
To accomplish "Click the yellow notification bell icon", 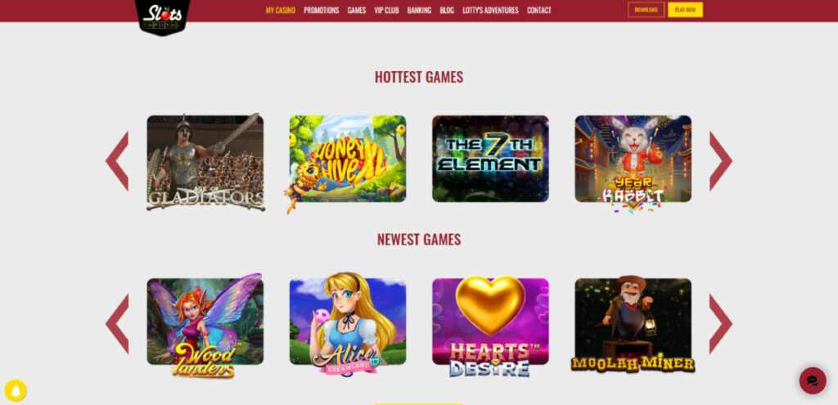I will click(x=16, y=390).
